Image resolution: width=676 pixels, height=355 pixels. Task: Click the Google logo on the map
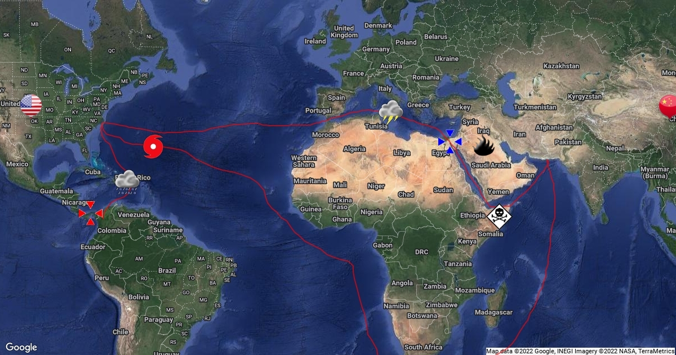(21, 347)
